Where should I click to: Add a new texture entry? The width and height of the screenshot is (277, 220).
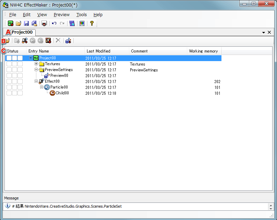[x=48, y=40]
